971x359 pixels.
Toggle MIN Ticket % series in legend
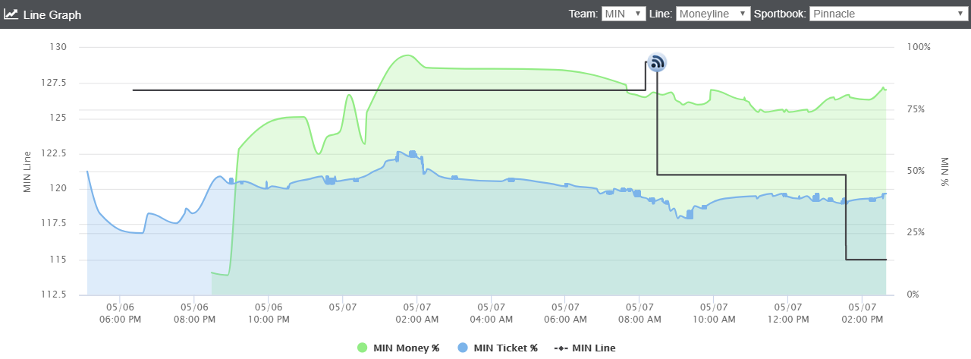tap(498, 348)
